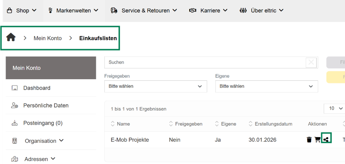Click the Service & Retouren truck icon
The height and width of the screenshot is (164, 345).
pos(114,10)
